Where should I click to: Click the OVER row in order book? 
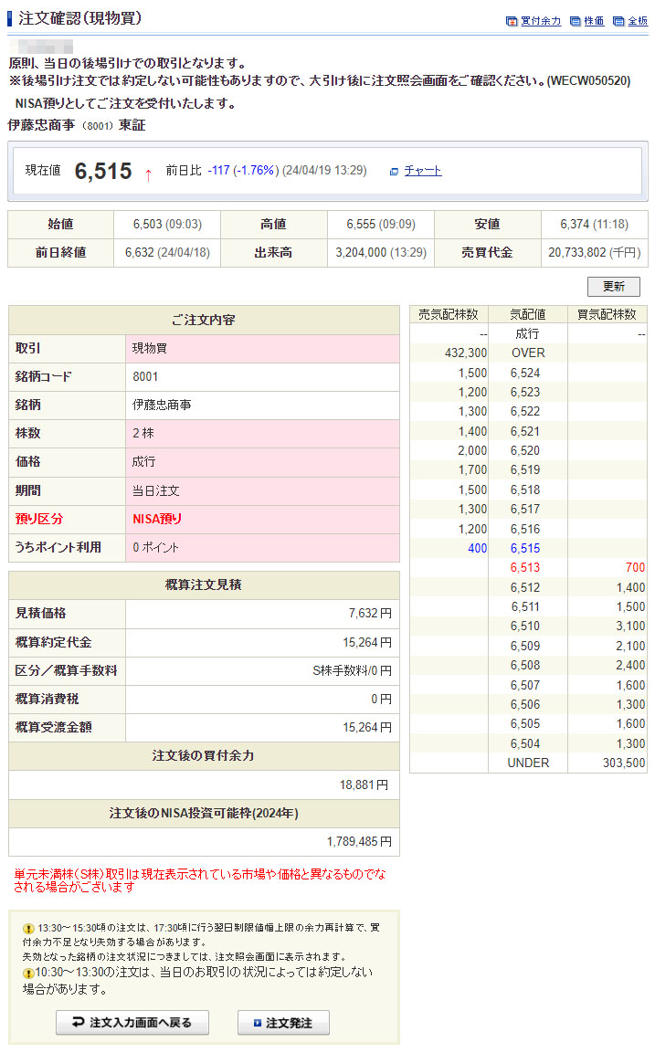[528, 353]
